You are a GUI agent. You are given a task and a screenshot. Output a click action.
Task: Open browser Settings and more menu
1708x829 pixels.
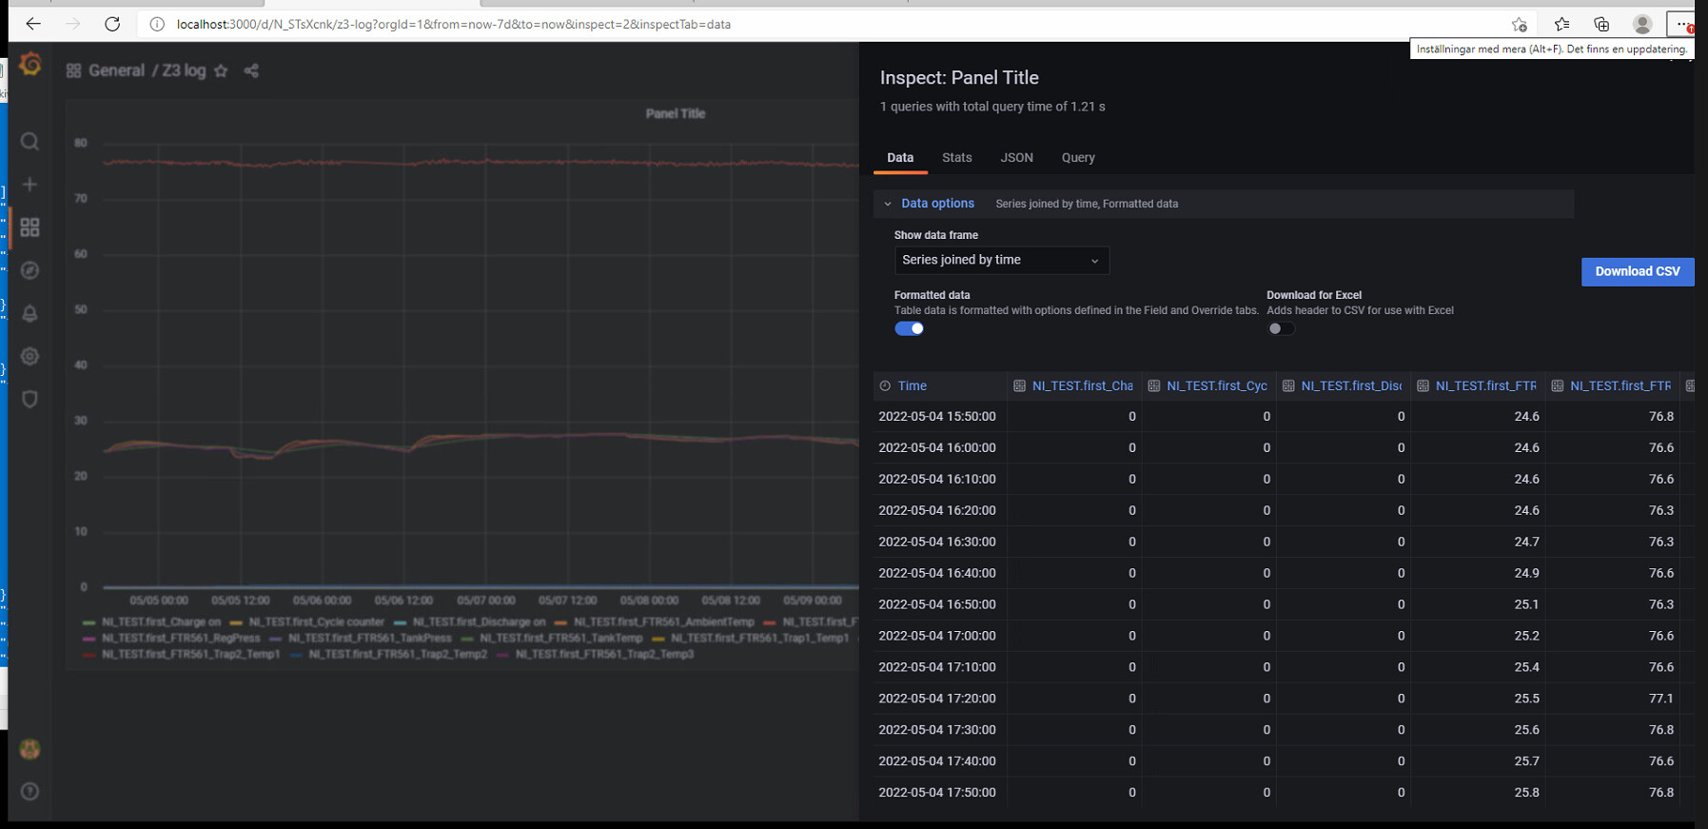pos(1683,24)
